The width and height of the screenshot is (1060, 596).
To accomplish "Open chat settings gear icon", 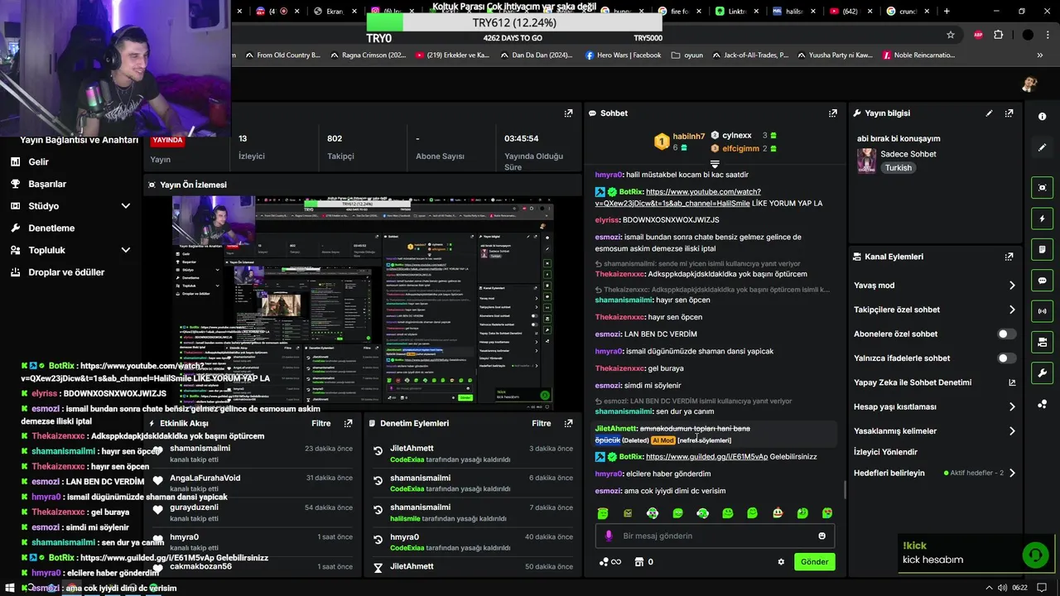I will pyautogui.click(x=780, y=562).
